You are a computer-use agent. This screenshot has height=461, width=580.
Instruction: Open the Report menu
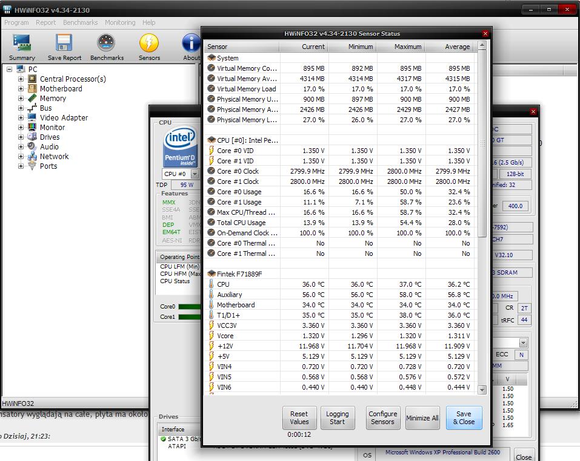(46, 22)
